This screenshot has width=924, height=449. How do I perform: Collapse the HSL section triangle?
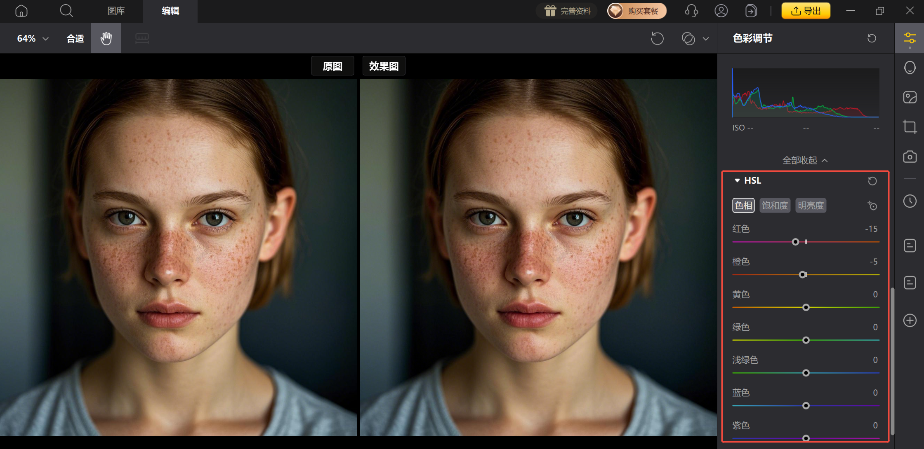737,180
